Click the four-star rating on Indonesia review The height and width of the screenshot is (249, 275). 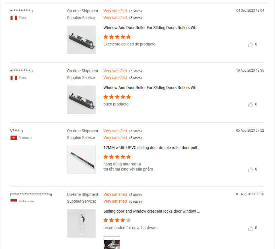[117, 220]
